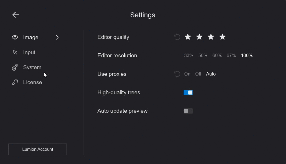
Task: Set Editor resolution to 50%
Action: click(x=203, y=56)
